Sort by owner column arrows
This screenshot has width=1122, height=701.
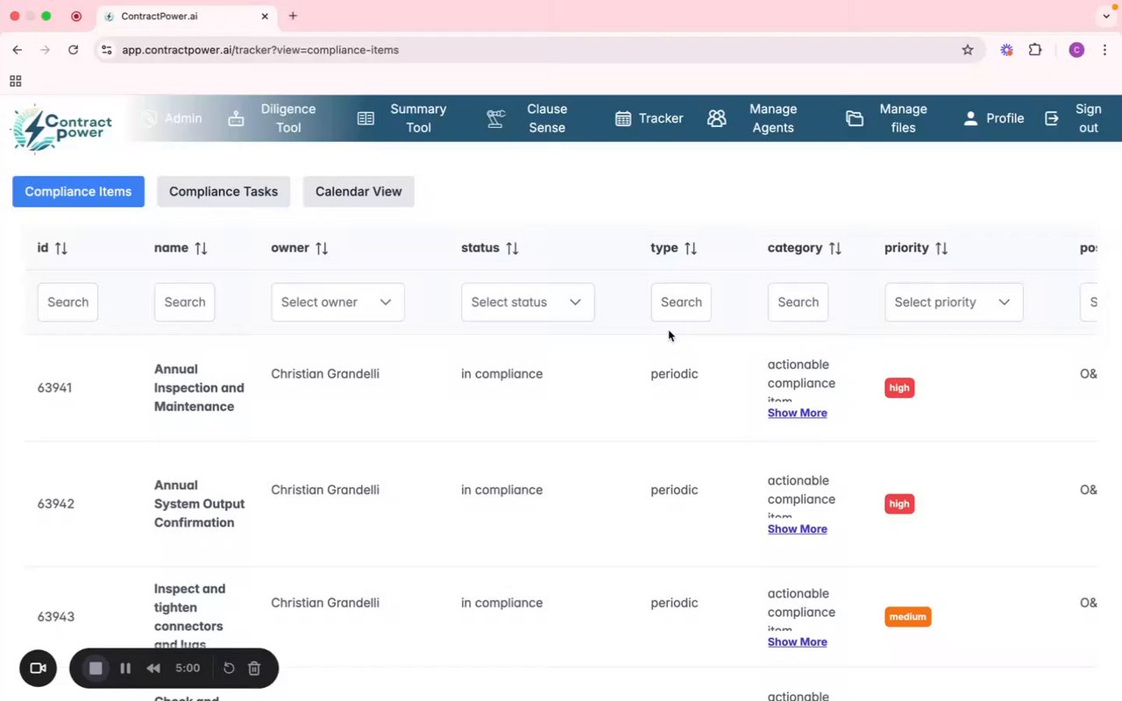coord(322,248)
